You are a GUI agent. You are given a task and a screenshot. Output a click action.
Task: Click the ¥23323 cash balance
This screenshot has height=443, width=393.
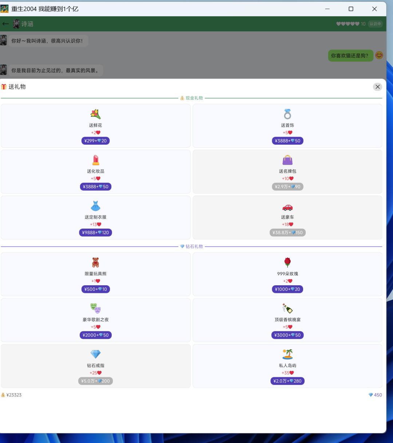(x=11, y=395)
